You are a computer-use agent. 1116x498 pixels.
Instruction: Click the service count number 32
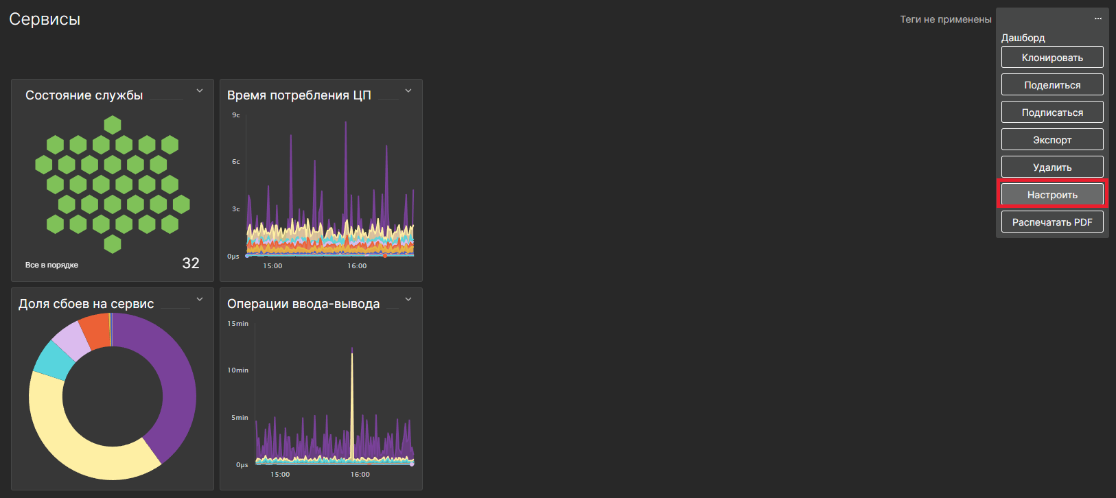(x=191, y=263)
